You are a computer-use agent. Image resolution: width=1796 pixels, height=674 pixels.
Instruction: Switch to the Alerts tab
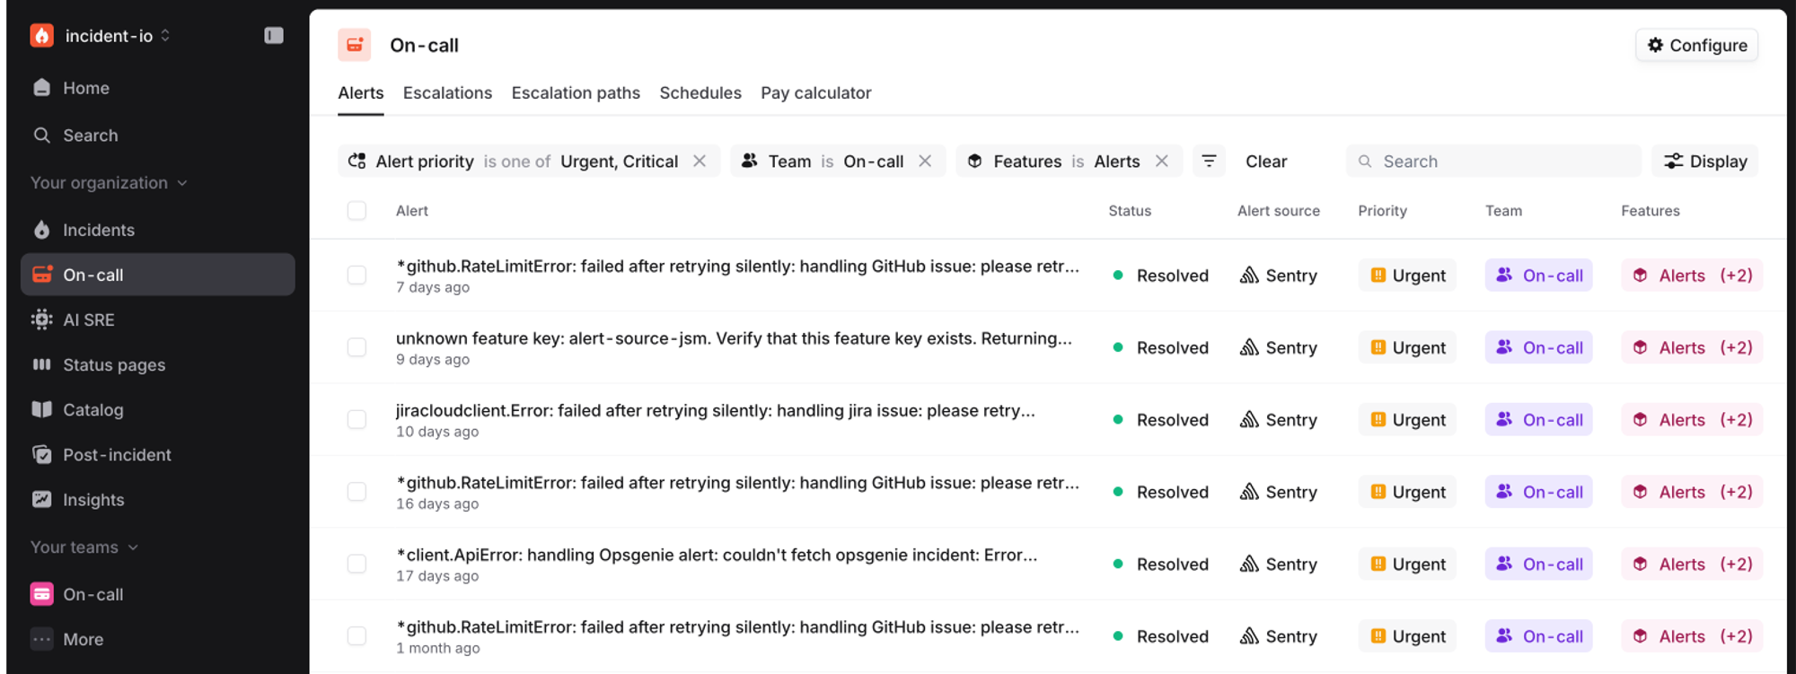(361, 92)
